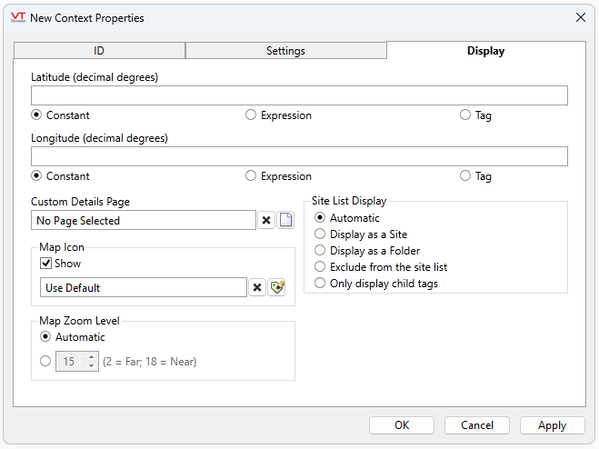
Task: Decrease zoom level with the down arrow
Action: click(x=91, y=365)
